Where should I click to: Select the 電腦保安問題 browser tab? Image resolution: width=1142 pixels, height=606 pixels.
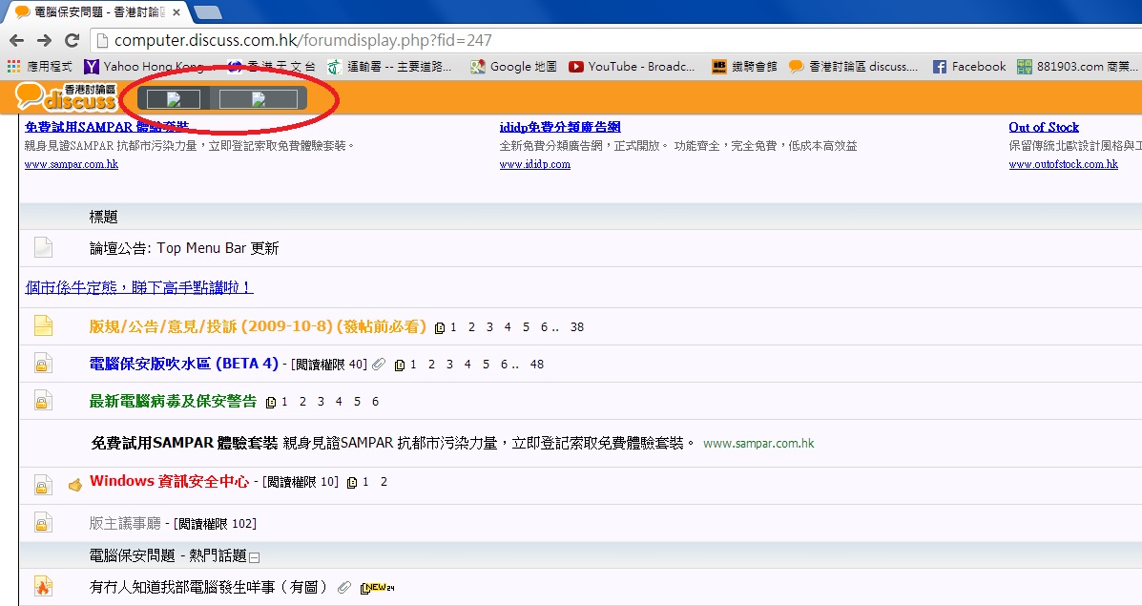point(99,12)
